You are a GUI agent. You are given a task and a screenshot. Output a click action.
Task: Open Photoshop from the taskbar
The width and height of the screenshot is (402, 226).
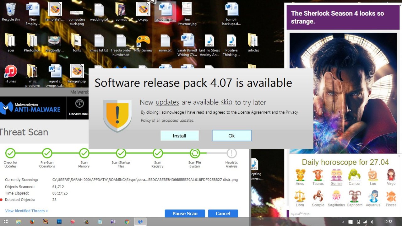(x=59, y=222)
